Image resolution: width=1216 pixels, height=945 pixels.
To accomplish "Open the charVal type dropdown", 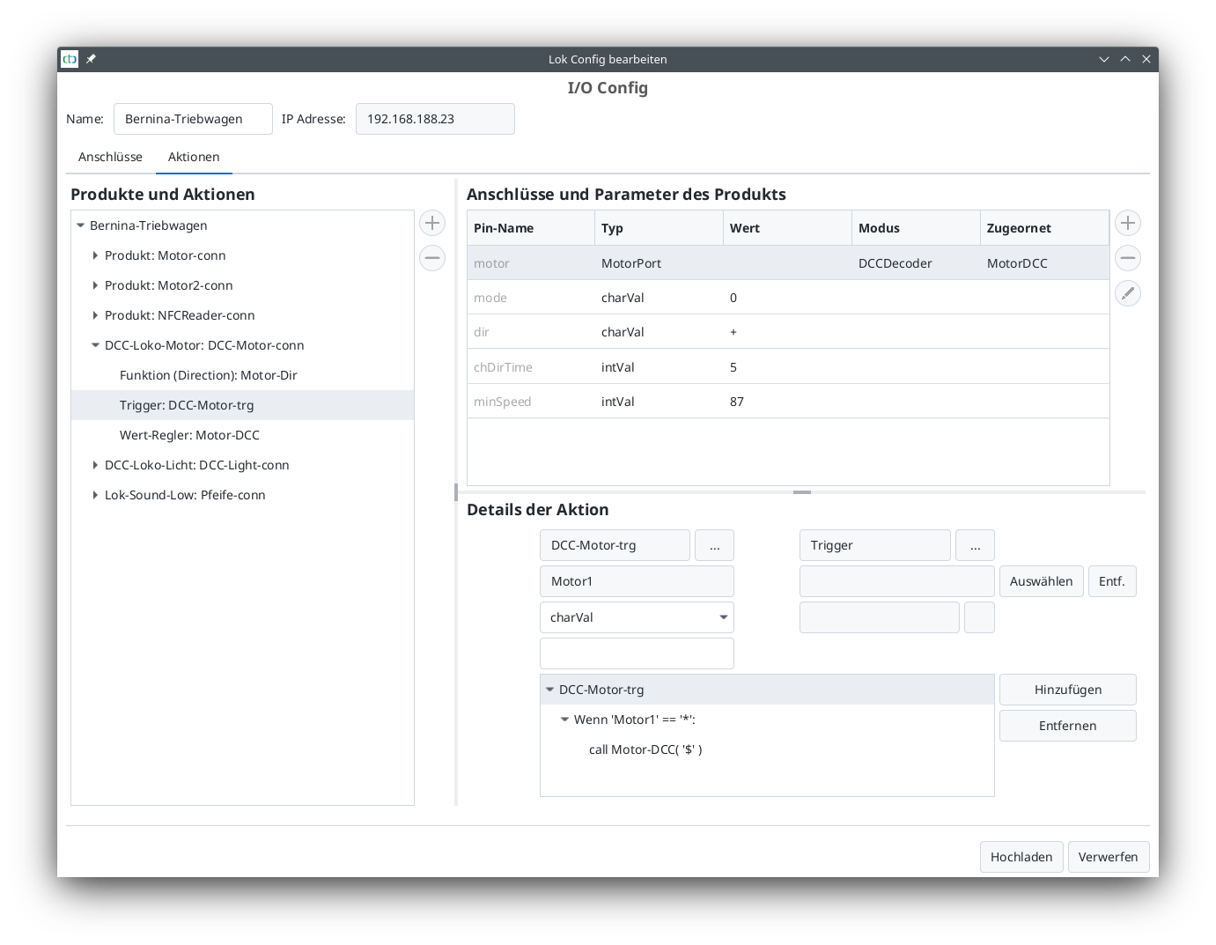I will pos(636,617).
